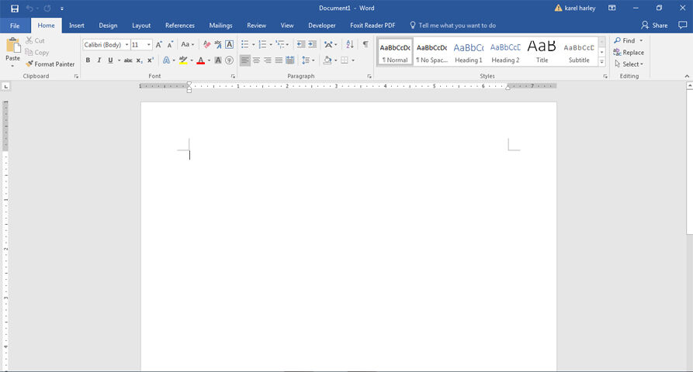Toggle character shading
The image size is (693, 372).
(x=218, y=60)
